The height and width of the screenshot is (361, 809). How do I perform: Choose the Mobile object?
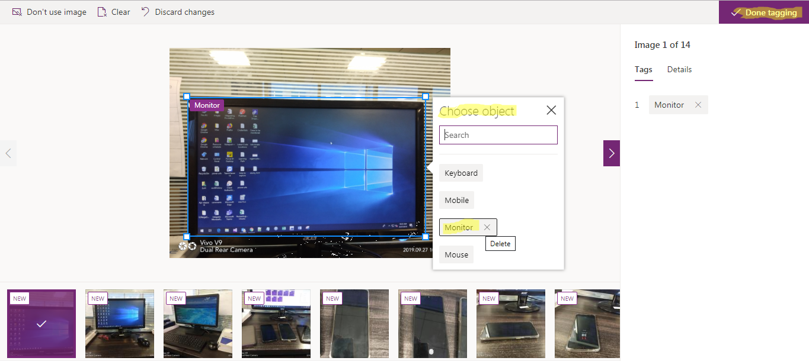click(x=457, y=200)
